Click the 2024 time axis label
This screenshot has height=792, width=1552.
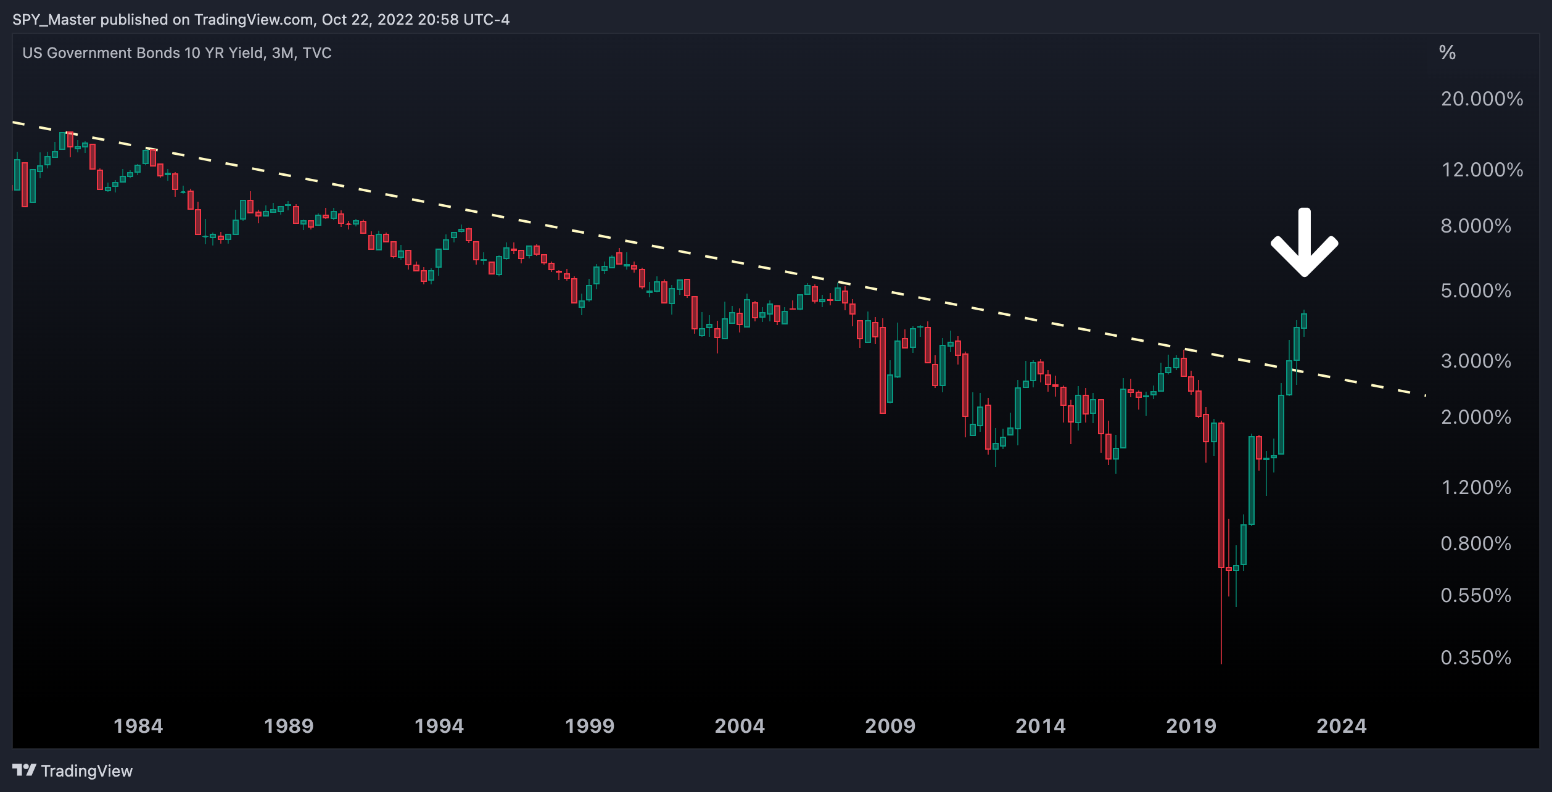coord(1342,726)
